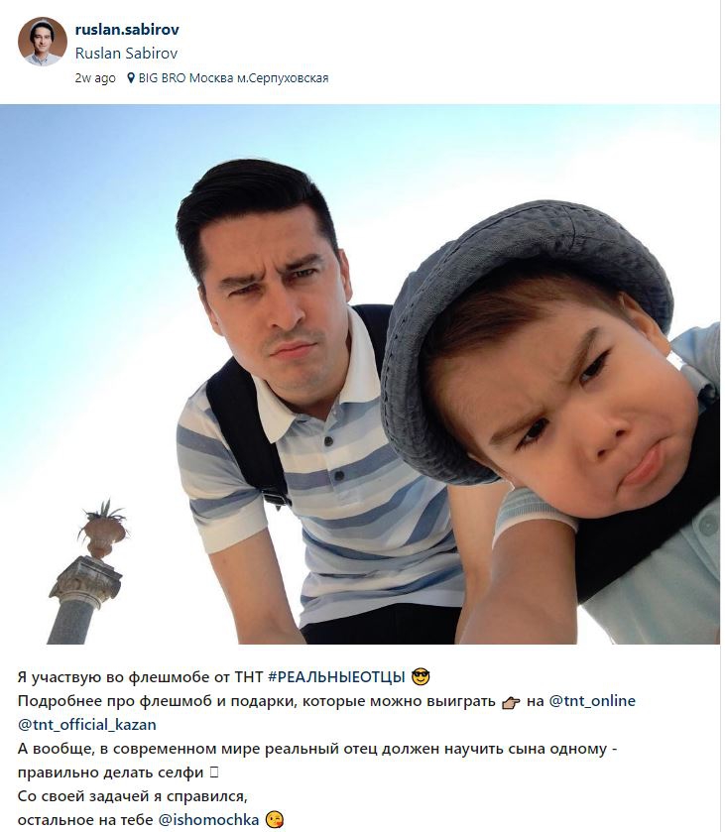Open the @tnt_official_kazan mention
Viewport: 725px width, 832px height.
coord(87,725)
